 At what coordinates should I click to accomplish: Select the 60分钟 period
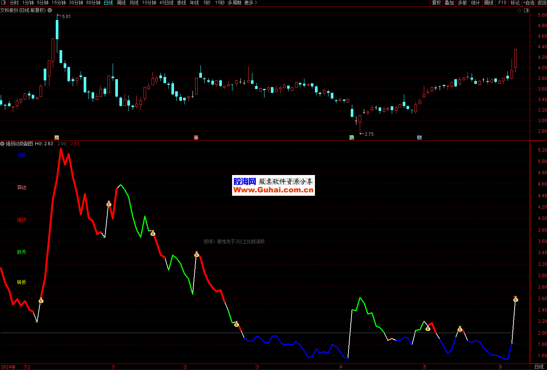93,3
